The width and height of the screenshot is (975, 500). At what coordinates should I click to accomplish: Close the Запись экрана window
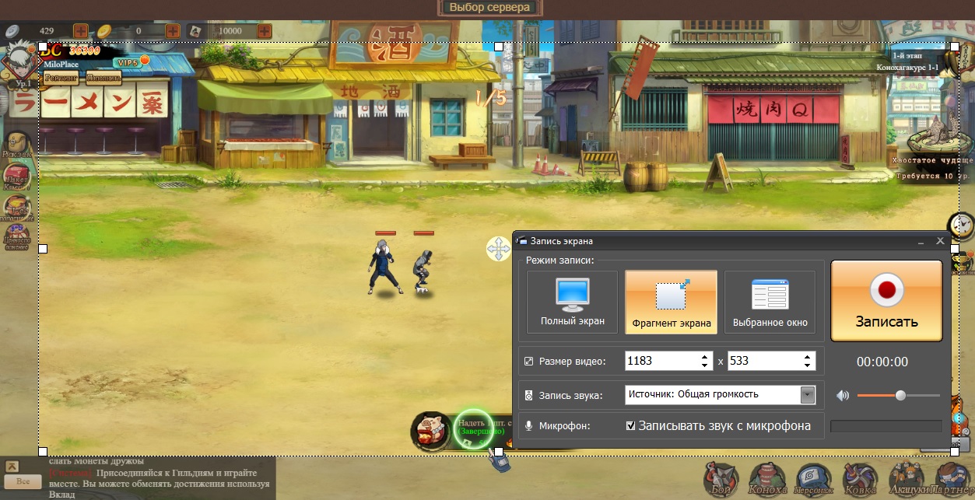click(940, 241)
